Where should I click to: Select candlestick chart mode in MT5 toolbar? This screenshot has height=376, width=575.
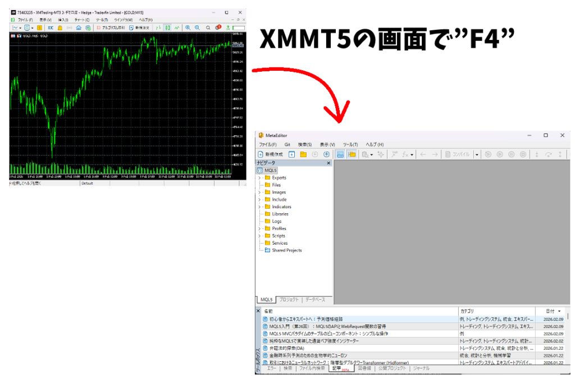tap(167, 27)
